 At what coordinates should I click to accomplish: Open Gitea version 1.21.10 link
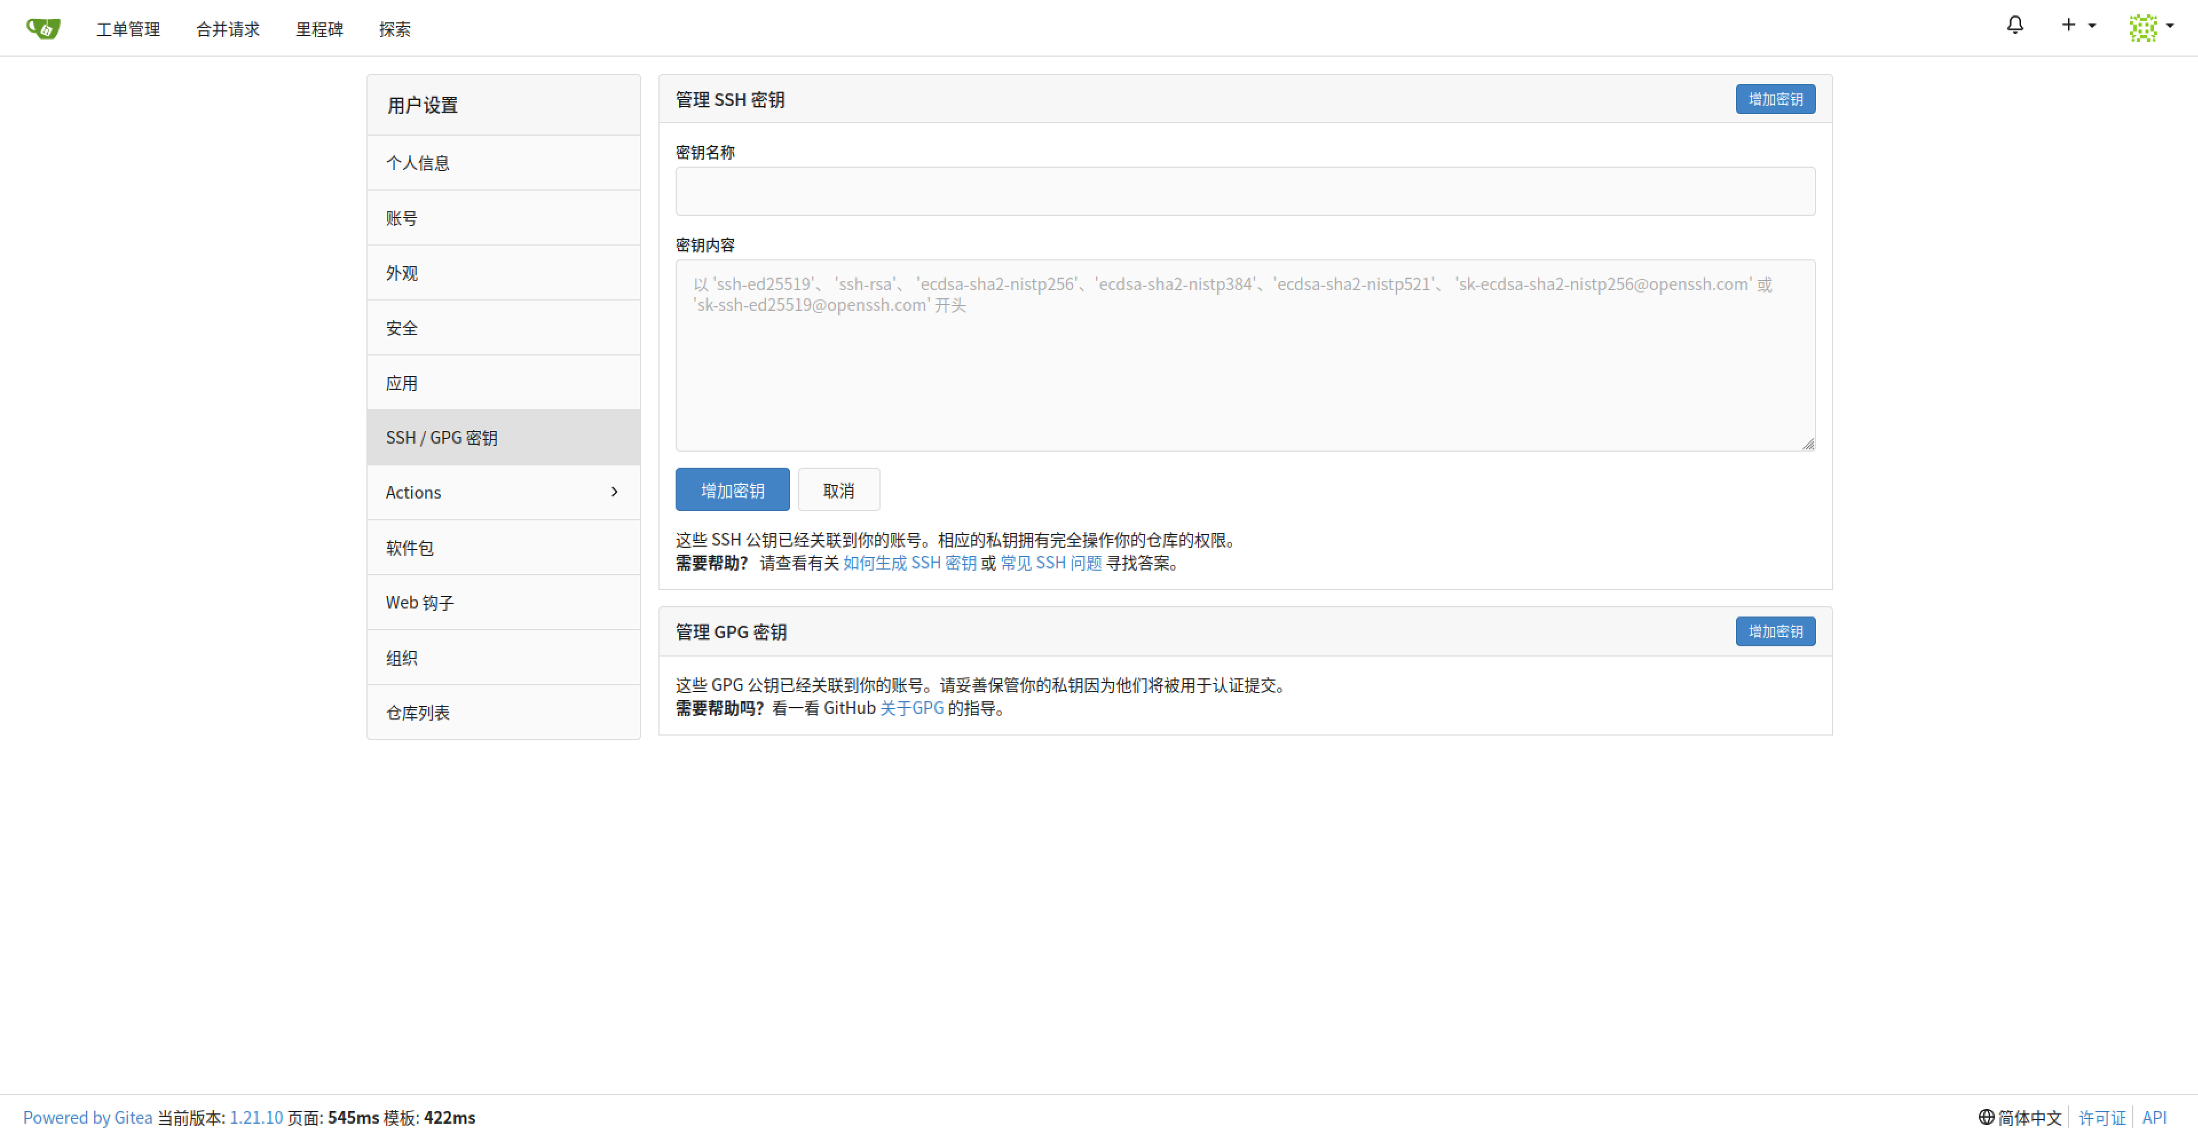[x=256, y=1117]
